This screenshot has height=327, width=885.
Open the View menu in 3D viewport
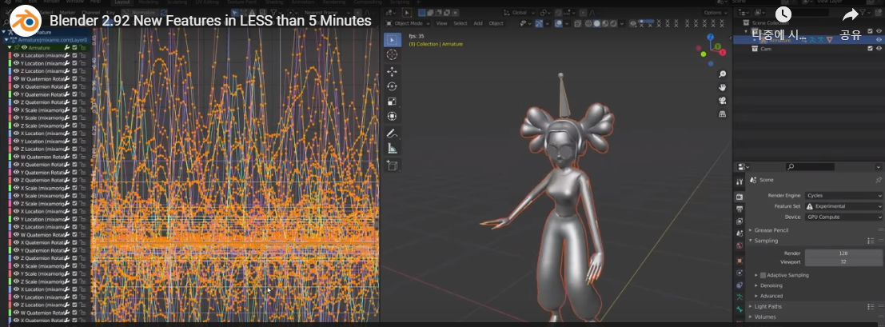tap(441, 23)
